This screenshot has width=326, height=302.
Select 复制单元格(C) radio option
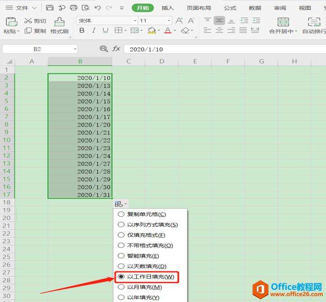coord(121,215)
